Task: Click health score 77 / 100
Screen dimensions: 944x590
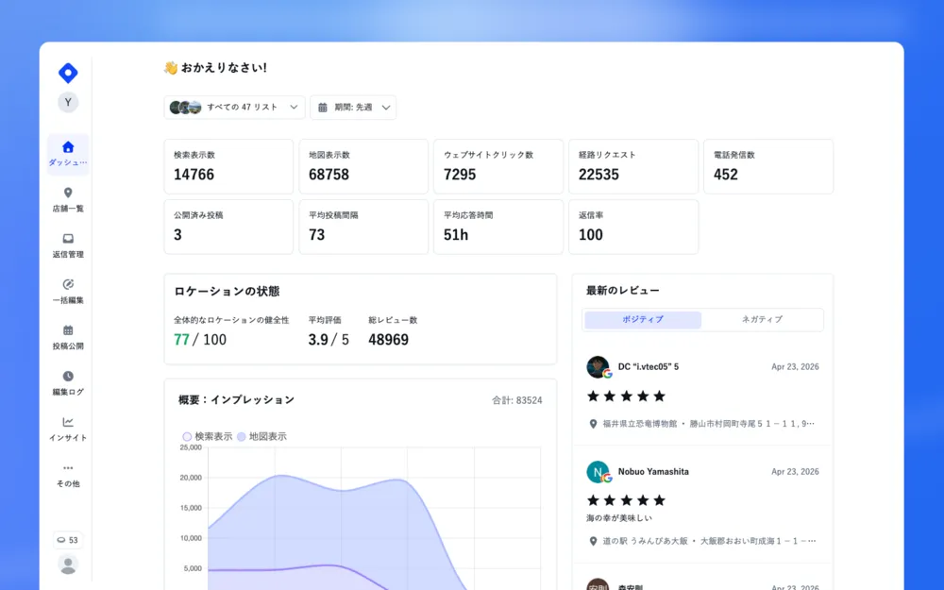Action: (200, 340)
